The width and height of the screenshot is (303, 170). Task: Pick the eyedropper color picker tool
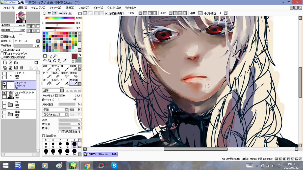(x=64, y=61)
